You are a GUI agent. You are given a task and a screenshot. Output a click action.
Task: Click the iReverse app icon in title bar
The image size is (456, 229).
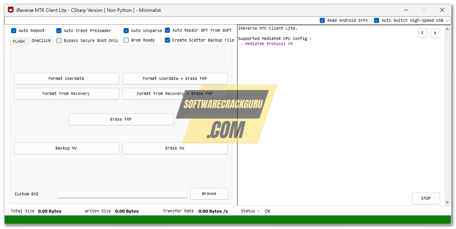pos(11,10)
